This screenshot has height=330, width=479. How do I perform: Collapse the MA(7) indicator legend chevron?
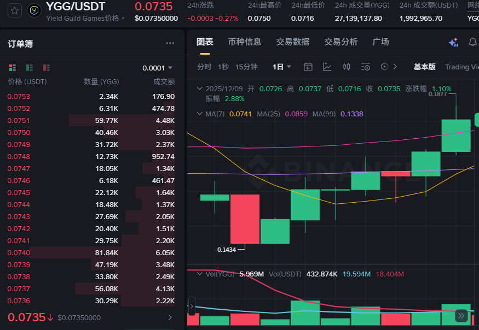coord(199,114)
